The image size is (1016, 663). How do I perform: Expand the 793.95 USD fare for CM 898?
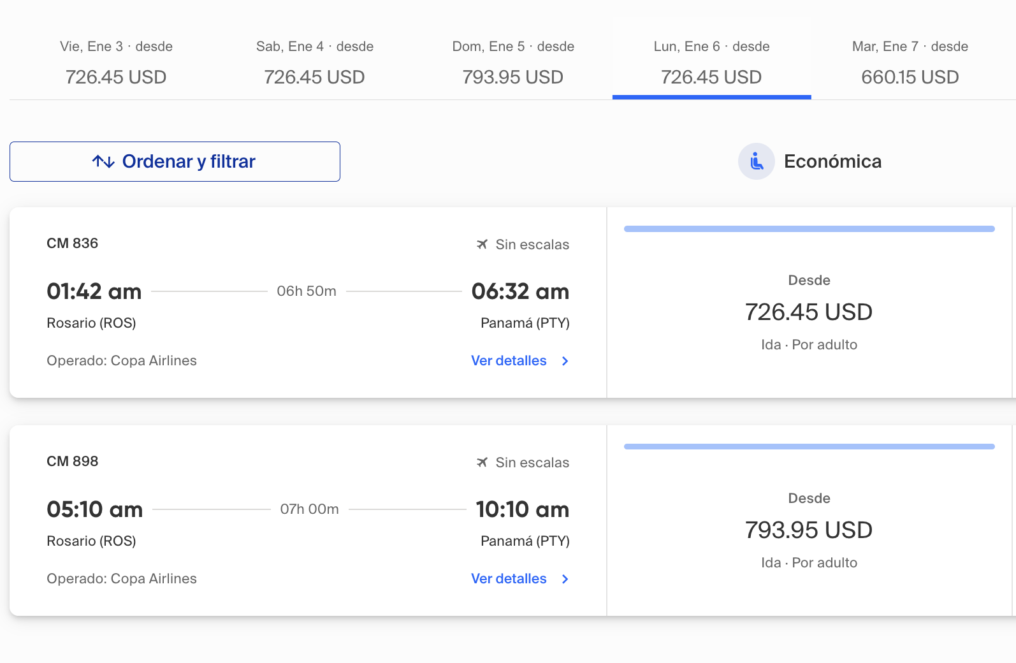[809, 530]
